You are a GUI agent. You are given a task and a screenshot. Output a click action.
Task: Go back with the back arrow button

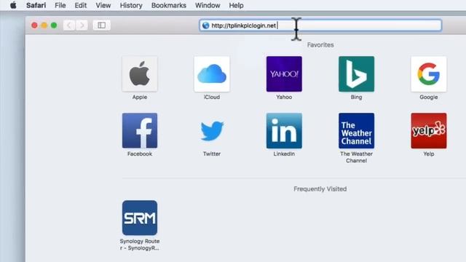coord(69,25)
